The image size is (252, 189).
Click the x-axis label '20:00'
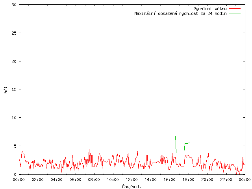point(207,180)
